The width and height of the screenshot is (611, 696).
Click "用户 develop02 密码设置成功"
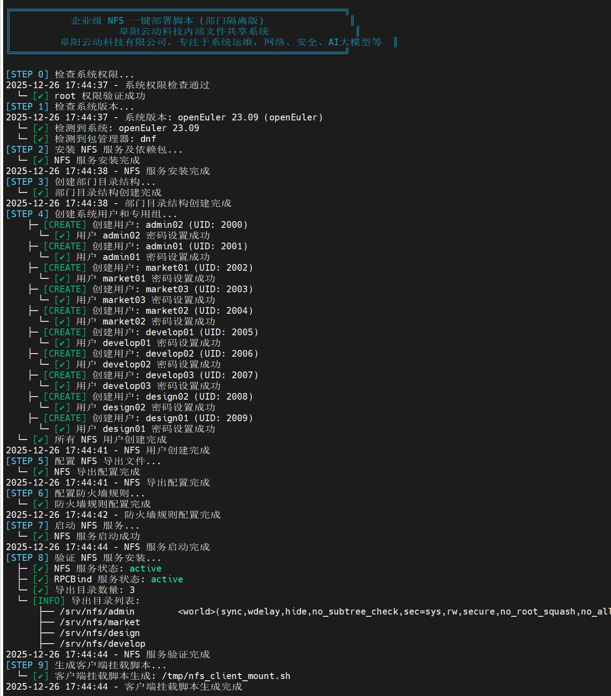[148, 364]
